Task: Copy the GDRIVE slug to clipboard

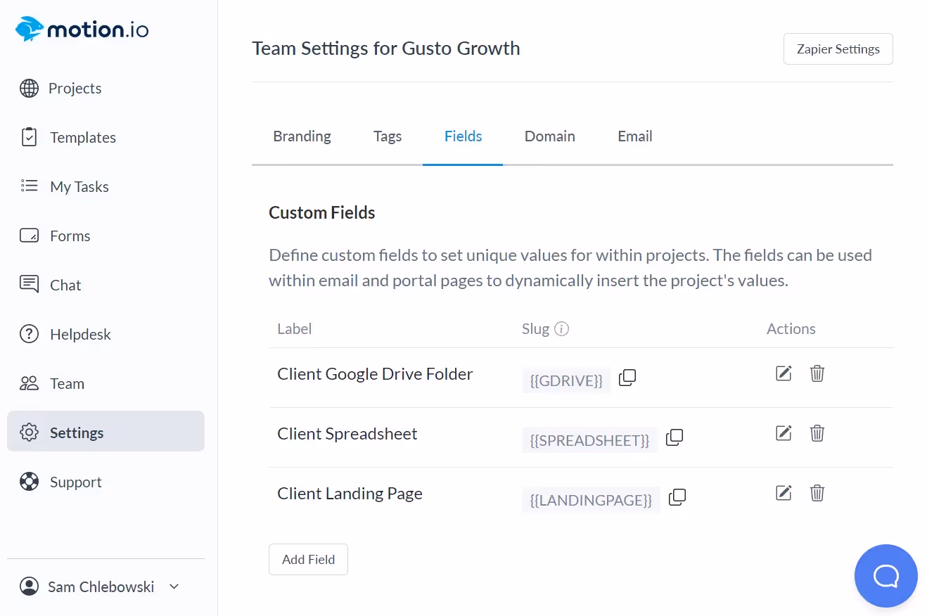Action: click(627, 378)
